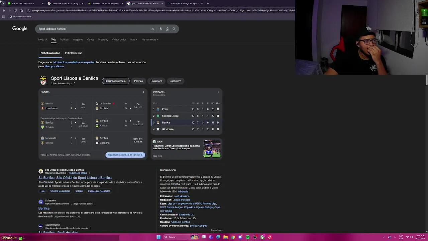Click the page vertical scrollbar
Image resolution: width=428 pixels, height=241 pixels.
point(426,80)
